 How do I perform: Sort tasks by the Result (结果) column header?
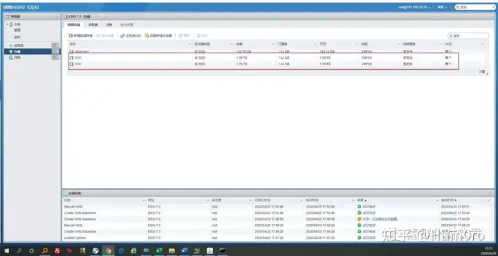360,201
